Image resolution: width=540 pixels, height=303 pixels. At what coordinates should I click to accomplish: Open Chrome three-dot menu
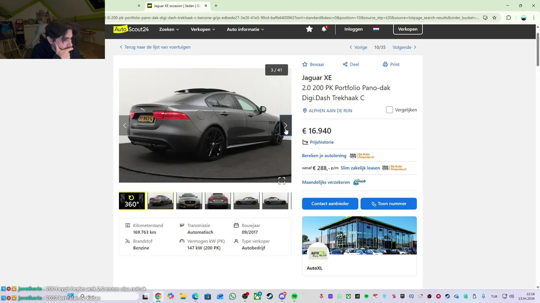click(534, 18)
